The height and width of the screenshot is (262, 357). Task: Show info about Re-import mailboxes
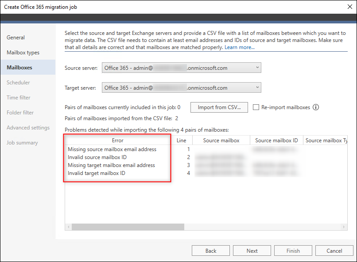pos(316,107)
